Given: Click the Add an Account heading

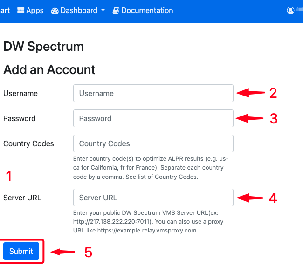Looking at the screenshot, I should [x=49, y=69].
